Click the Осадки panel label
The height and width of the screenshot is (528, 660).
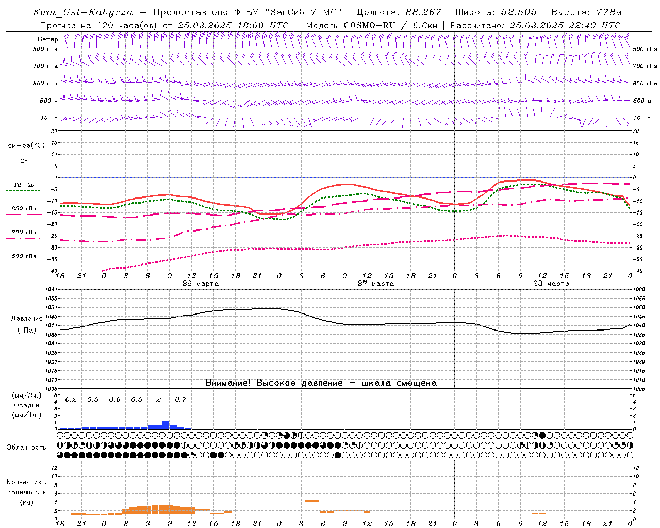pos(26,405)
